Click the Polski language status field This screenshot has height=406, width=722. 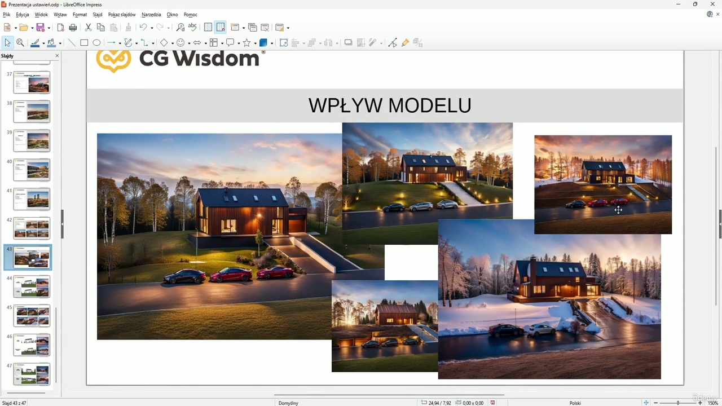point(575,403)
